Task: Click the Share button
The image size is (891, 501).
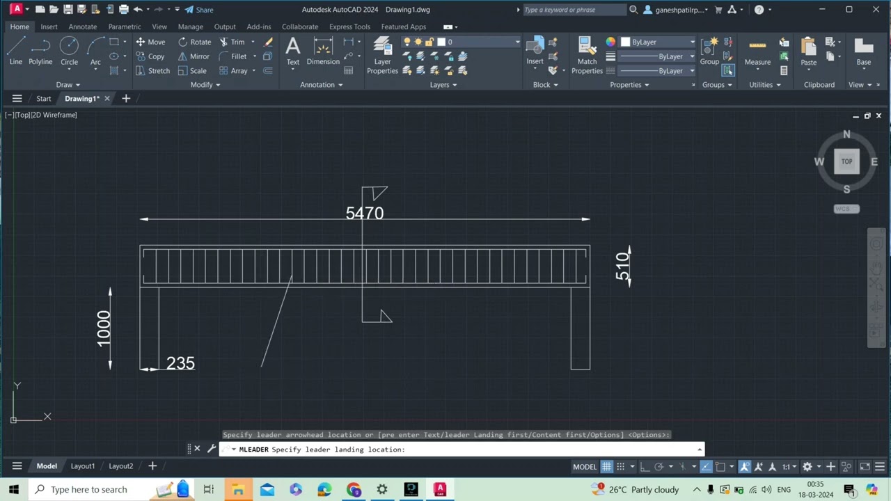Action: click(199, 10)
